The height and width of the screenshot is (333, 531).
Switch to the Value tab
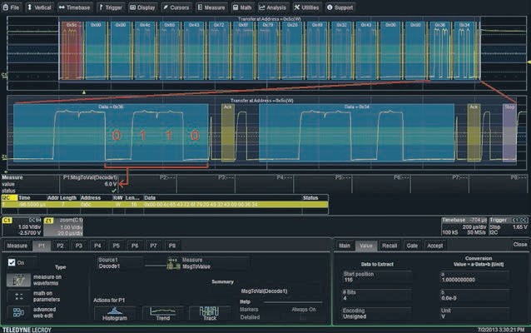point(366,246)
